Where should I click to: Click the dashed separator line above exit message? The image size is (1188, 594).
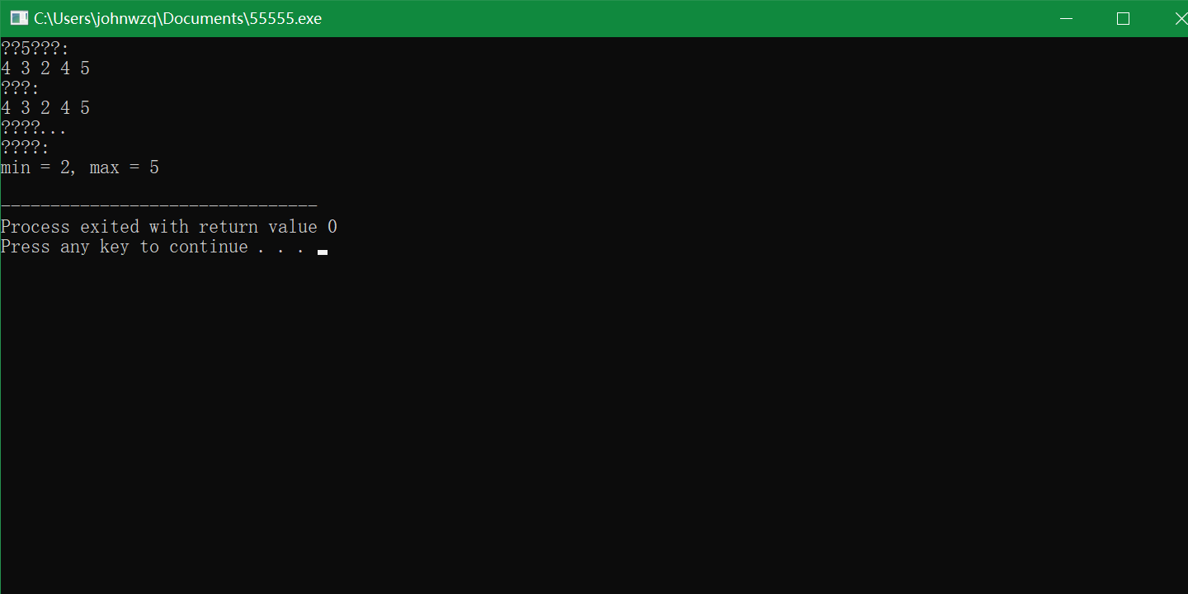pyautogui.click(x=158, y=206)
